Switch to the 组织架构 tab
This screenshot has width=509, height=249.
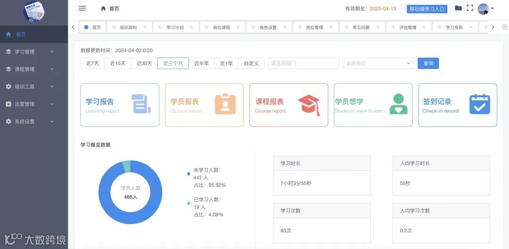[x=129, y=28]
